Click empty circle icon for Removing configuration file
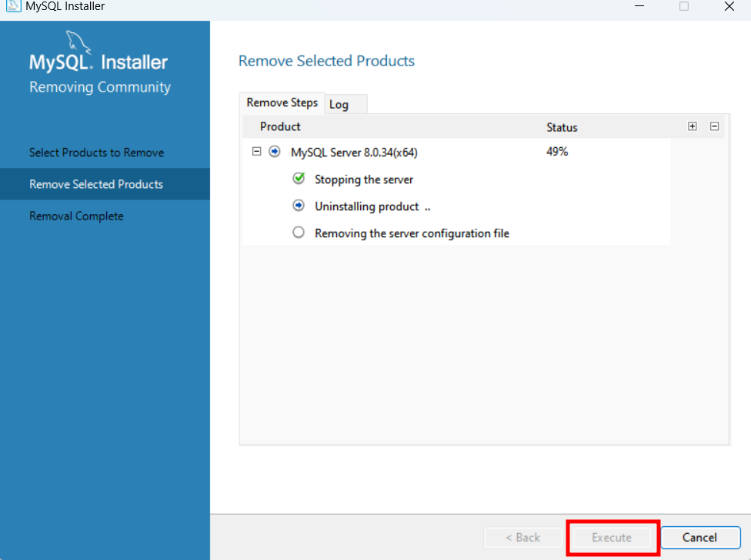Screen dimensions: 751x560 click(299, 233)
